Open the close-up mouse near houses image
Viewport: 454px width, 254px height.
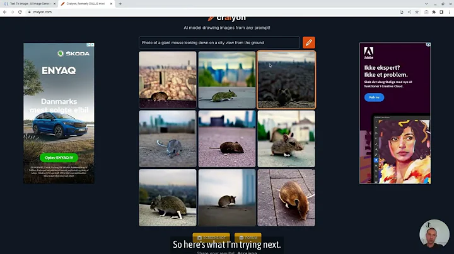point(286,138)
